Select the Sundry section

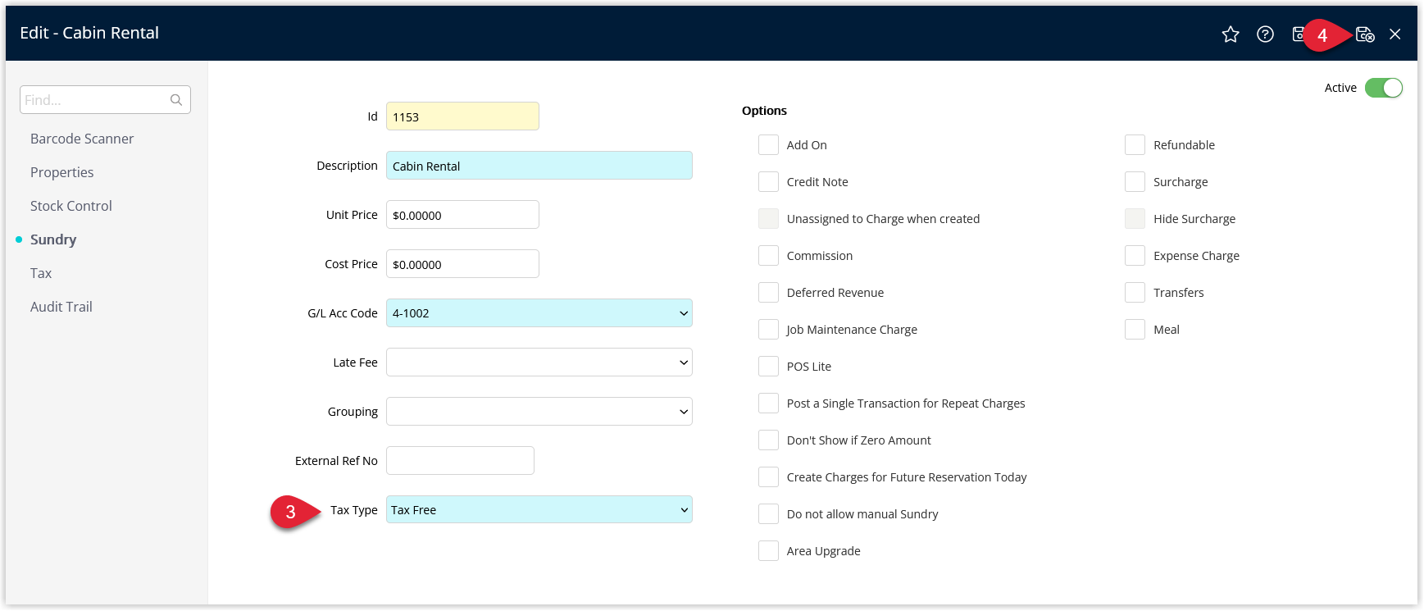pyautogui.click(x=53, y=239)
